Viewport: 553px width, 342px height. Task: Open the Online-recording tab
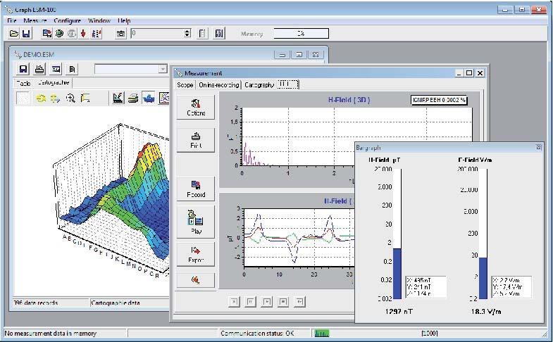point(218,85)
